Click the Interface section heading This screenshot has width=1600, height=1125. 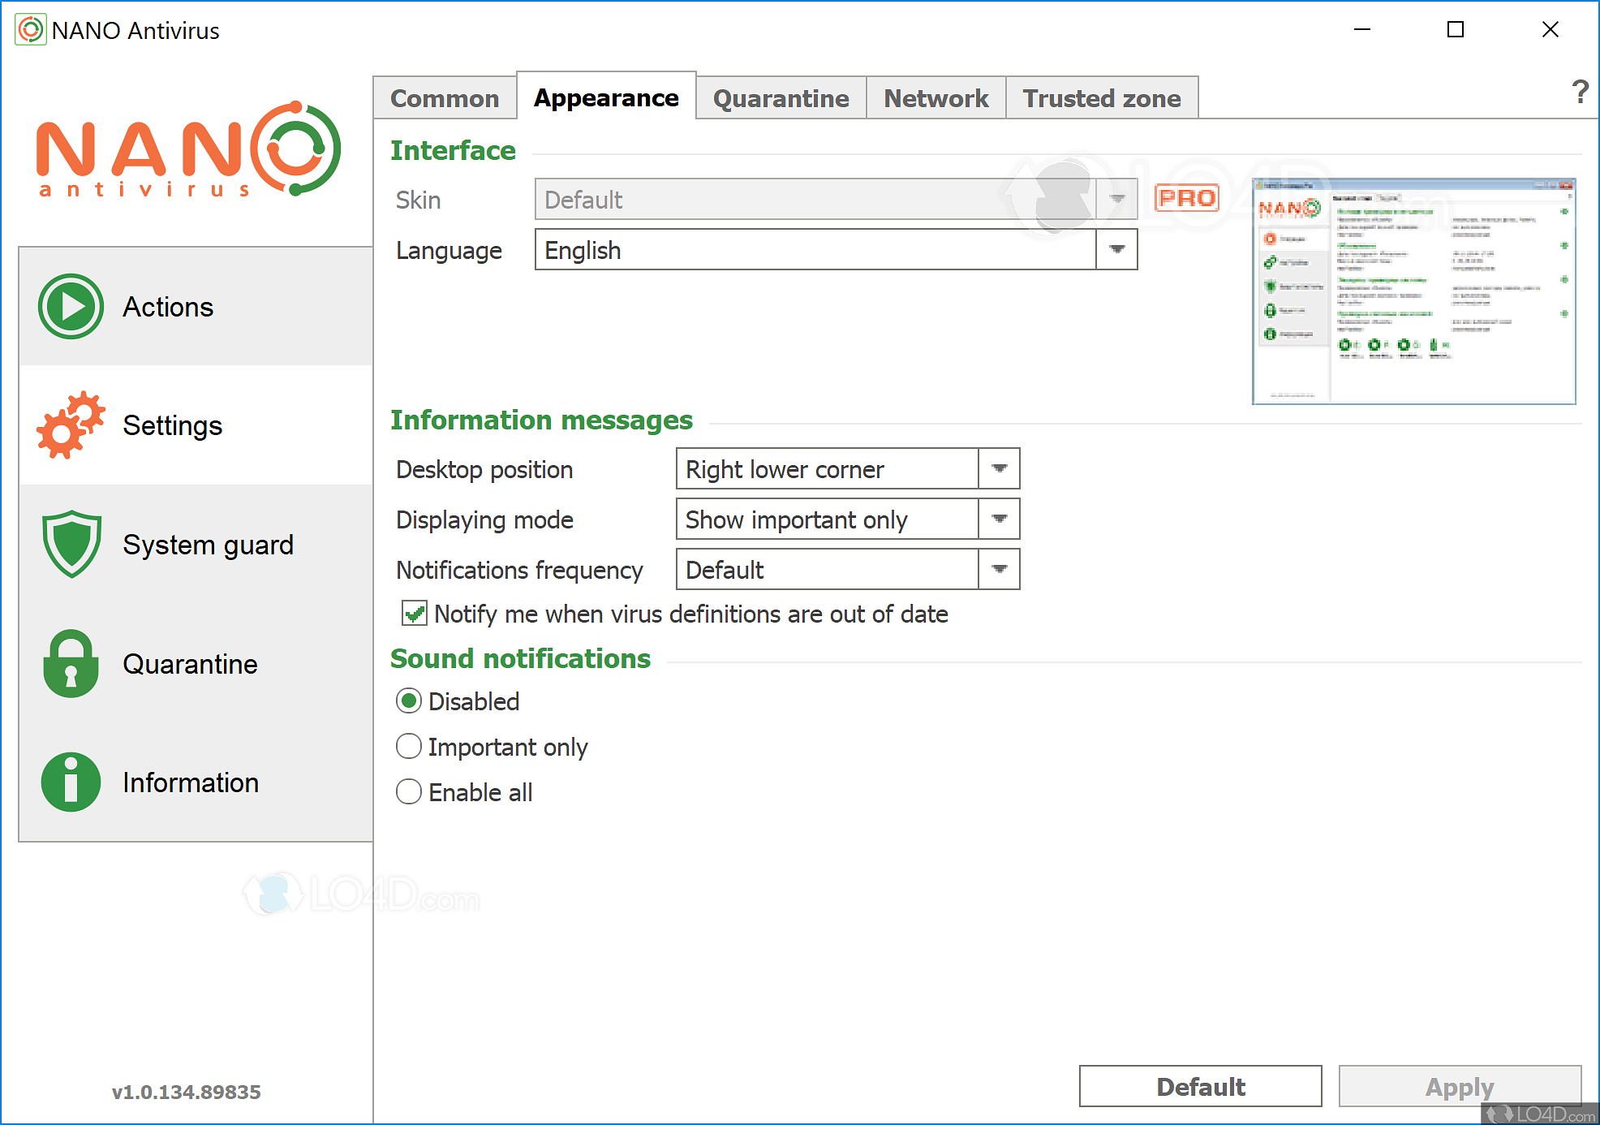click(453, 150)
